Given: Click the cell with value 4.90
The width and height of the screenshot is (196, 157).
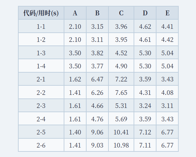Looking at the screenshot, I should (x=121, y=66).
